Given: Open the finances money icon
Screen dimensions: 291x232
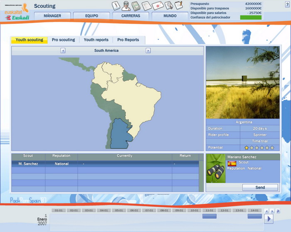Looking at the screenshot, I should coord(136,5).
